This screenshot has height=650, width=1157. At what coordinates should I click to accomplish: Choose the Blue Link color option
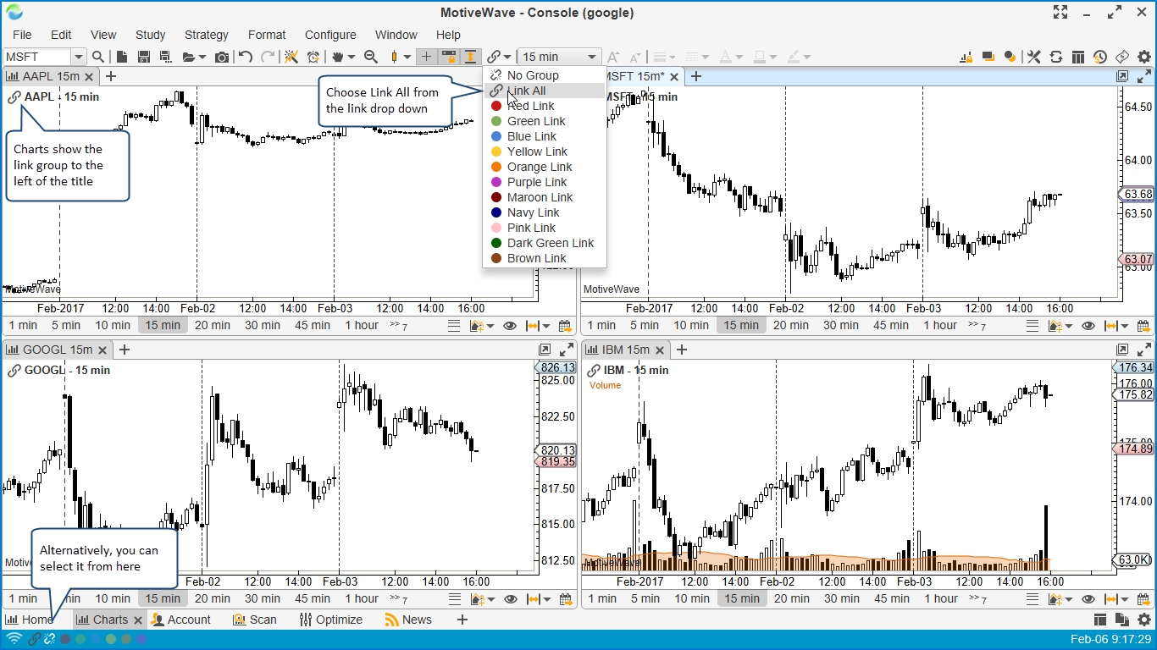pyautogui.click(x=545, y=136)
